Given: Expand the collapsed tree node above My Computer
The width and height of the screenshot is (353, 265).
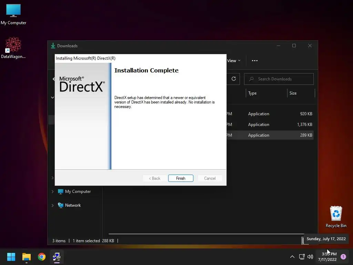Looking at the screenshot, I should coord(52,178).
